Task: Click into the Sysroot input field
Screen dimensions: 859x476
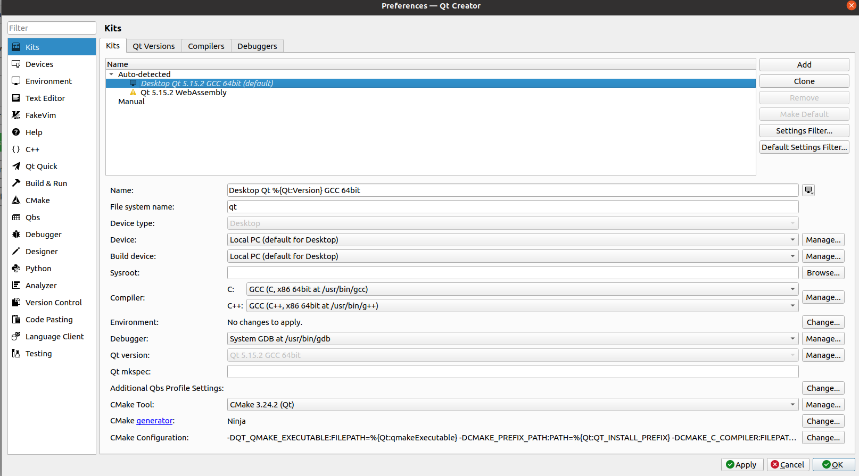Action: [x=512, y=273]
